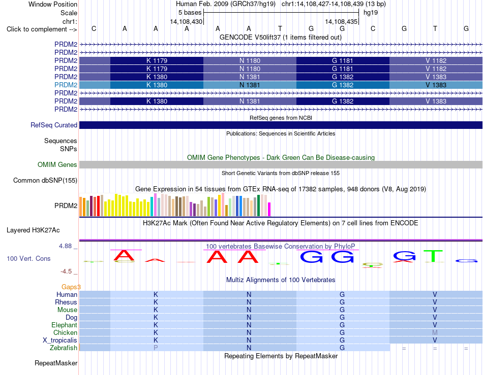This screenshot has height=375, width=483.
Task: Click the RepeatMasker side label
Action: pyautogui.click(x=56, y=363)
